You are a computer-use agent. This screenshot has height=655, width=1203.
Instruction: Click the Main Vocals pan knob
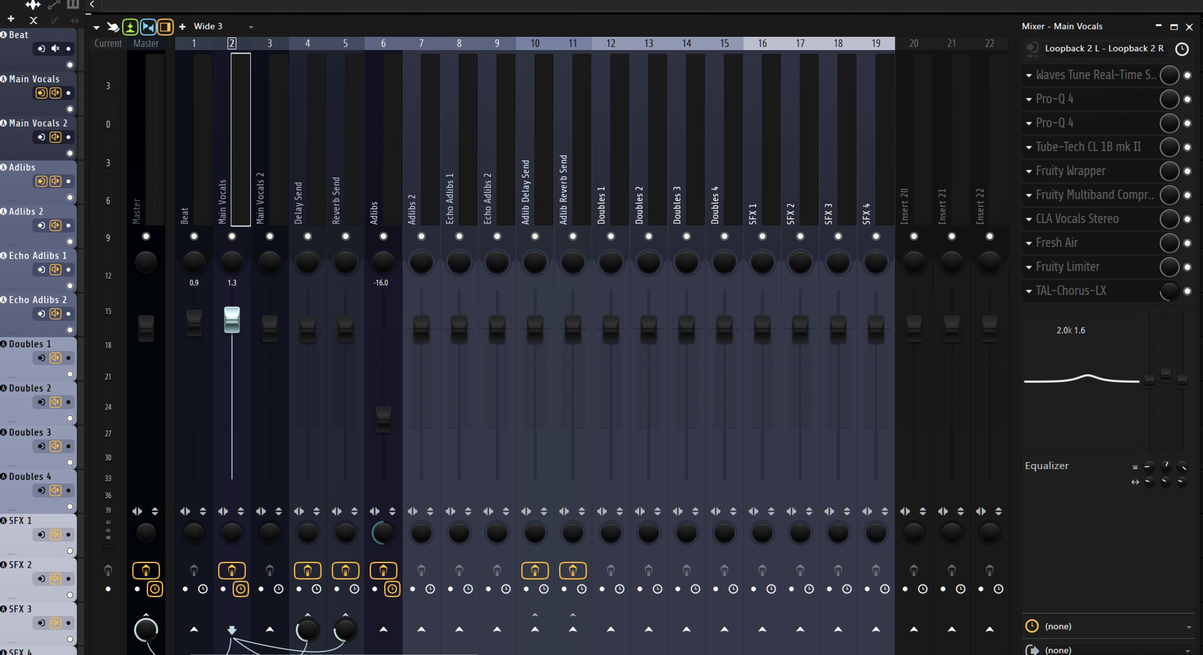pos(232,261)
